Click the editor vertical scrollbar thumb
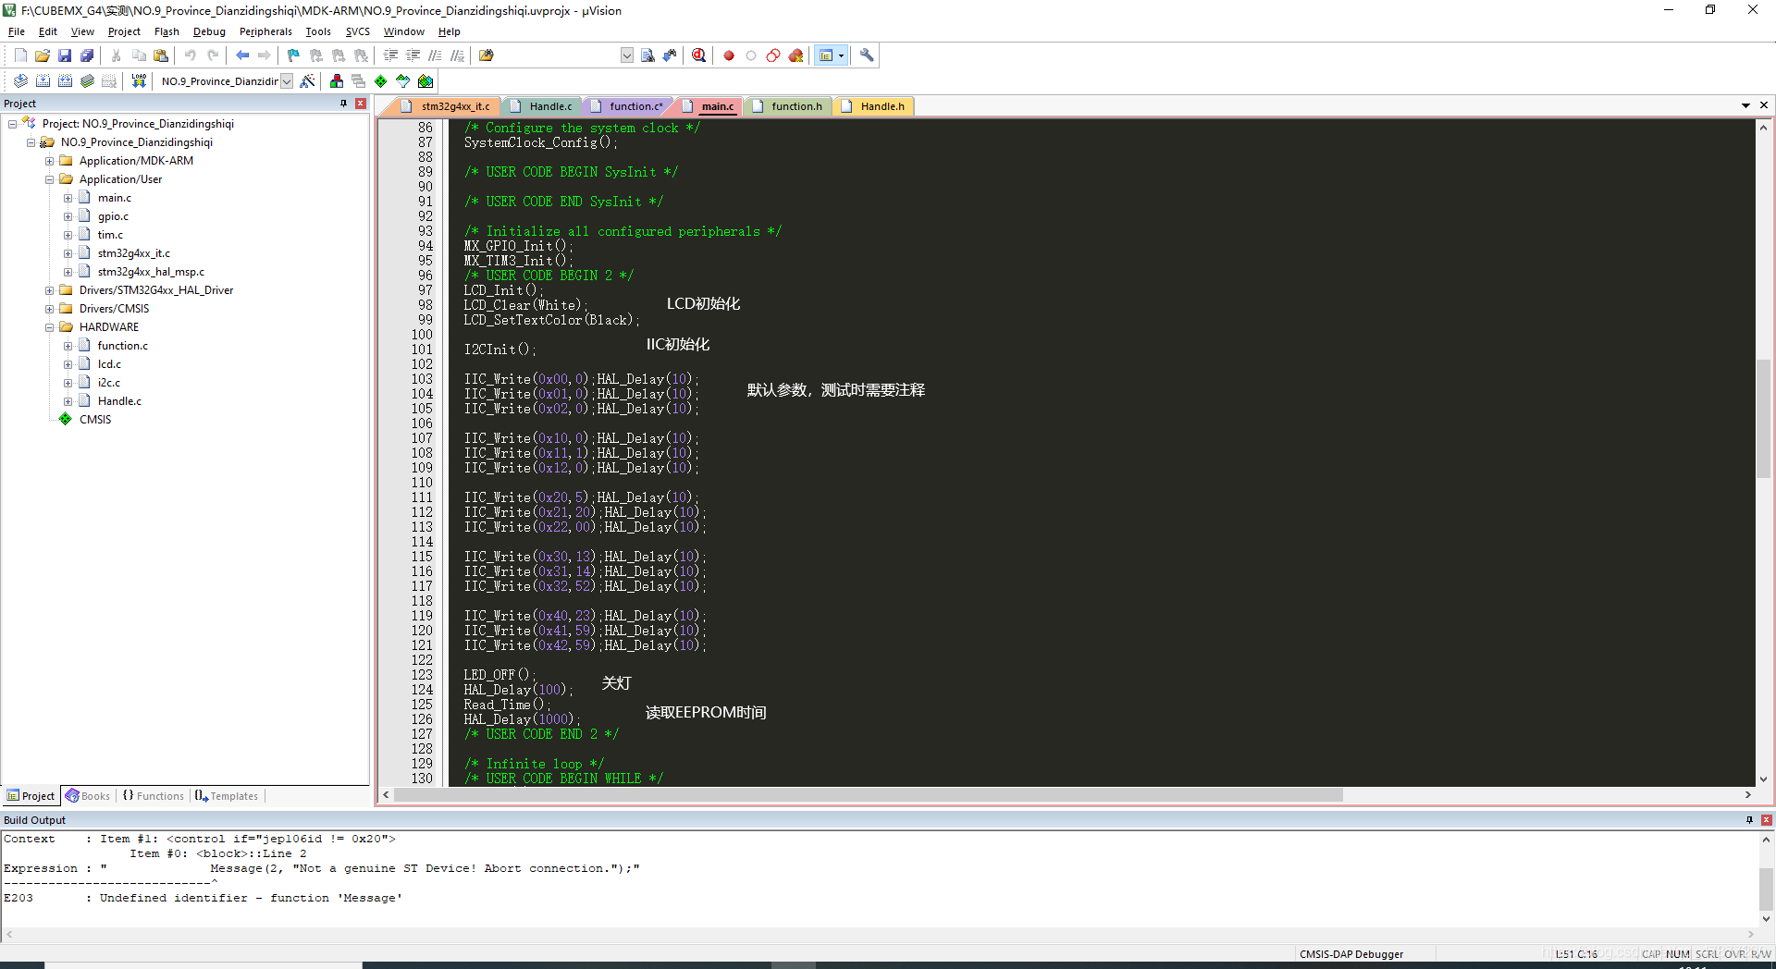The image size is (1776, 969). [x=1763, y=418]
